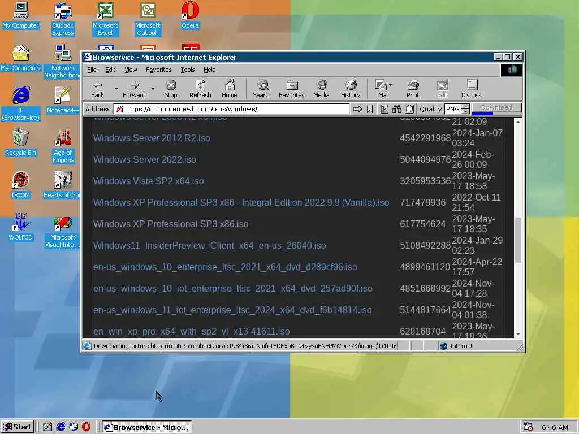Screen dimensions: 579x434
Task: Open Windows11_InsiderPreview_Client_x64 iso link
Action: click(x=209, y=245)
